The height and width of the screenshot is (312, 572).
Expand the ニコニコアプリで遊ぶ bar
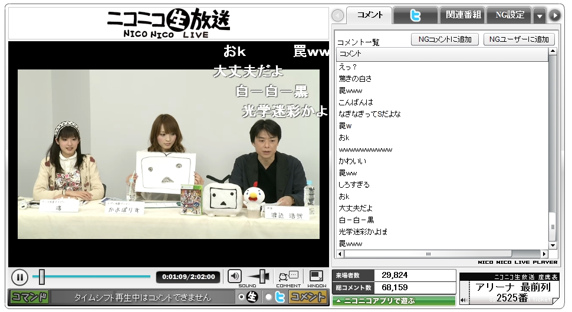[x=393, y=301]
